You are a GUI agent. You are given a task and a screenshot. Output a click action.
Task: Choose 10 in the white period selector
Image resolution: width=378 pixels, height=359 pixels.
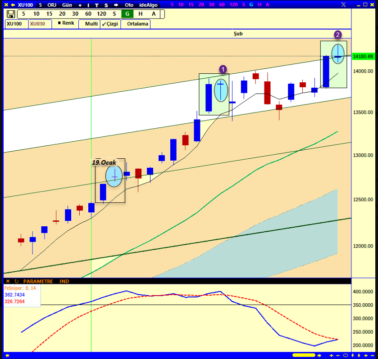point(36,14)
